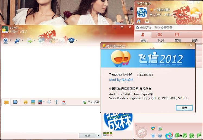
Task: Open send options dropdown arrow
Action: click(x=99, y=136)
